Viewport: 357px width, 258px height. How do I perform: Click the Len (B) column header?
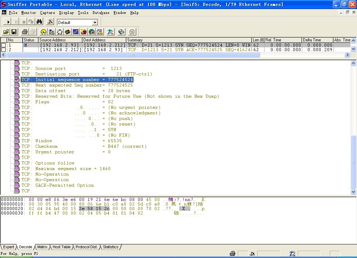(x=258, y=40)
